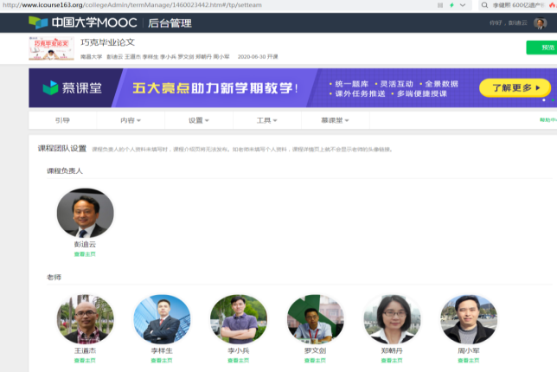
Task: Open 查看主页 link under 彭迪云
Action: coord(85,254)
